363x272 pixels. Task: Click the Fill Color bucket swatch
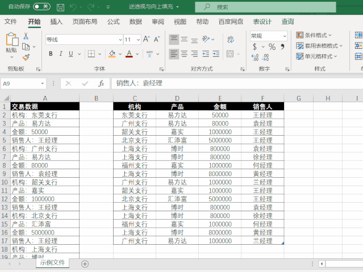click(x=112, y=54)
